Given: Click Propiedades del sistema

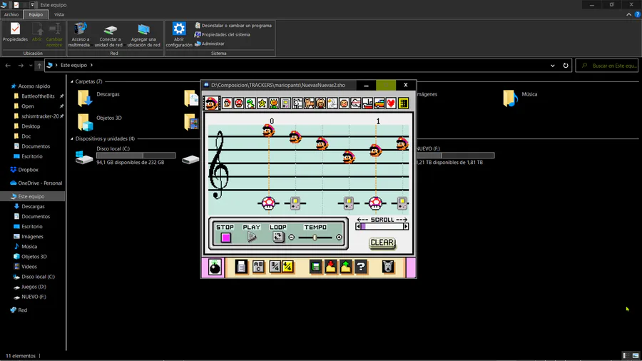Looking at the screenshot, I should [223, 34].
